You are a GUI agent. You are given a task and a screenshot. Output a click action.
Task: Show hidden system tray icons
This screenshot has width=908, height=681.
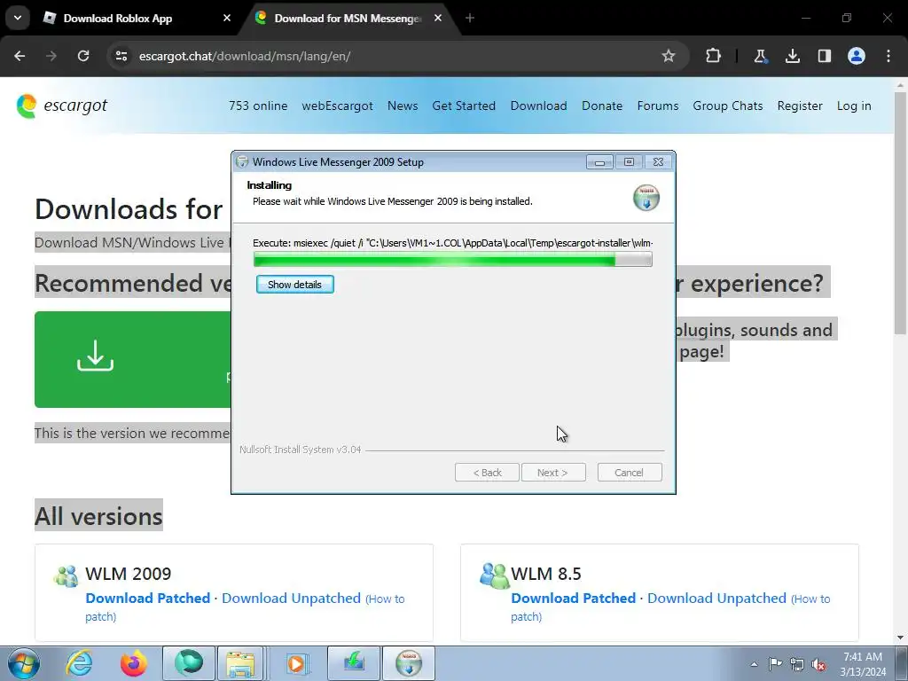click(x=754, y=664)
